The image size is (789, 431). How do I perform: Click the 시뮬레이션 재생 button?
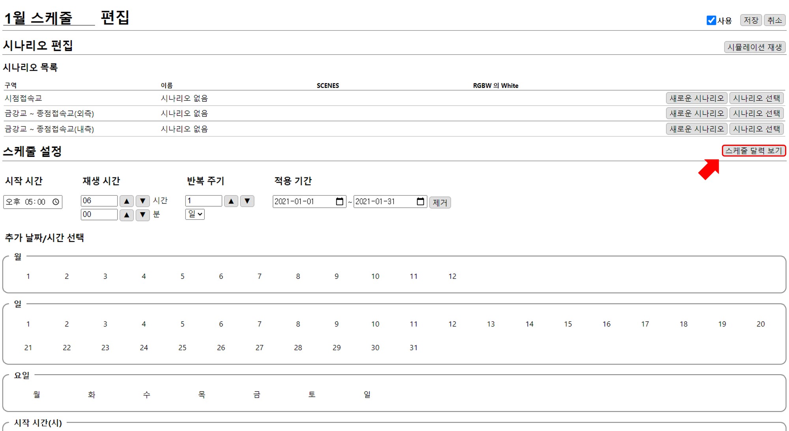(x=755, y=47)
